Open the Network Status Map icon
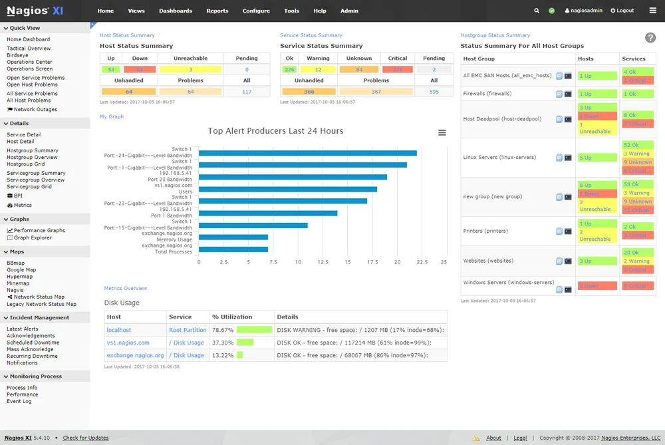665x445 pixels. 11,296
